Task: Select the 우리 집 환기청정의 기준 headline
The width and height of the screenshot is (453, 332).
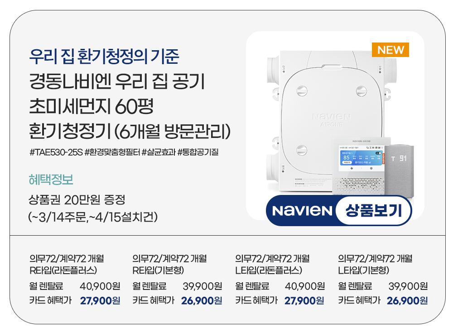Action: [x=104, y=56]
